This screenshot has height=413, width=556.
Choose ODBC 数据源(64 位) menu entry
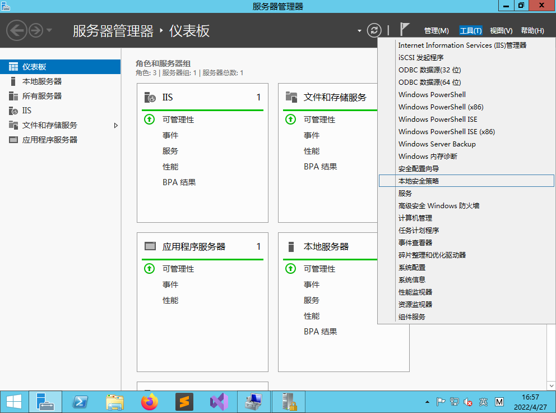tap(466, 82)
